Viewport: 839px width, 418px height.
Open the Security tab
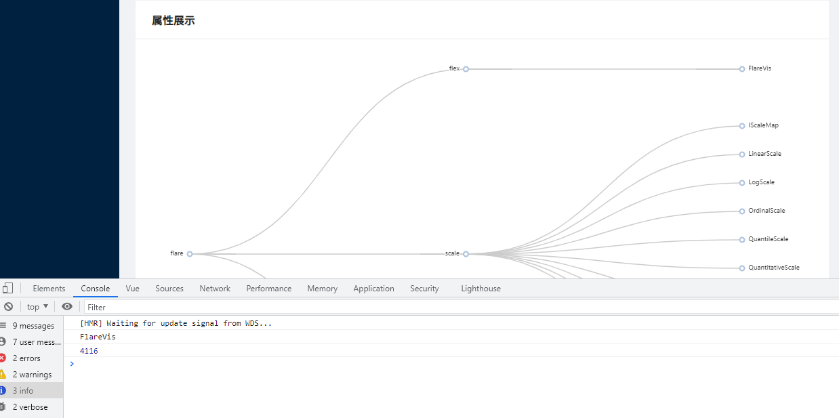coord(424,289)
